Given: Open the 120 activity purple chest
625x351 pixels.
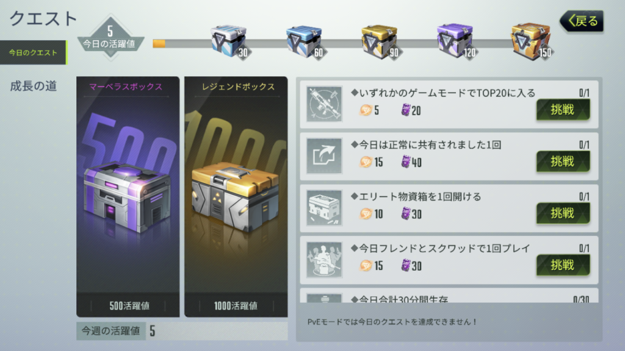Looking at the screenshot, I should (455, 40).
